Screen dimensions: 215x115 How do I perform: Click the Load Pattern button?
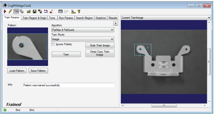point(17,71)
